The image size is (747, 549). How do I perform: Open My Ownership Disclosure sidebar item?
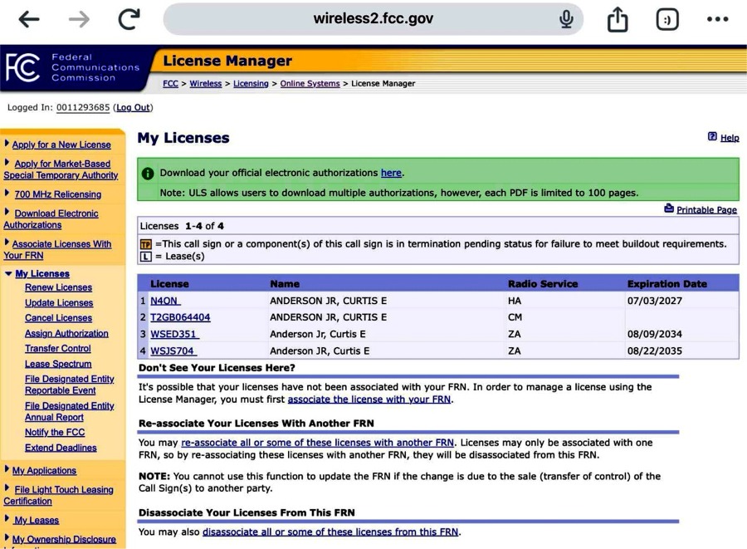click(64, 539)
